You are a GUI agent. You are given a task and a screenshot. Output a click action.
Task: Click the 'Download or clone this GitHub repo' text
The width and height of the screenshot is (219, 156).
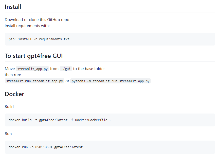pos(37,20)
